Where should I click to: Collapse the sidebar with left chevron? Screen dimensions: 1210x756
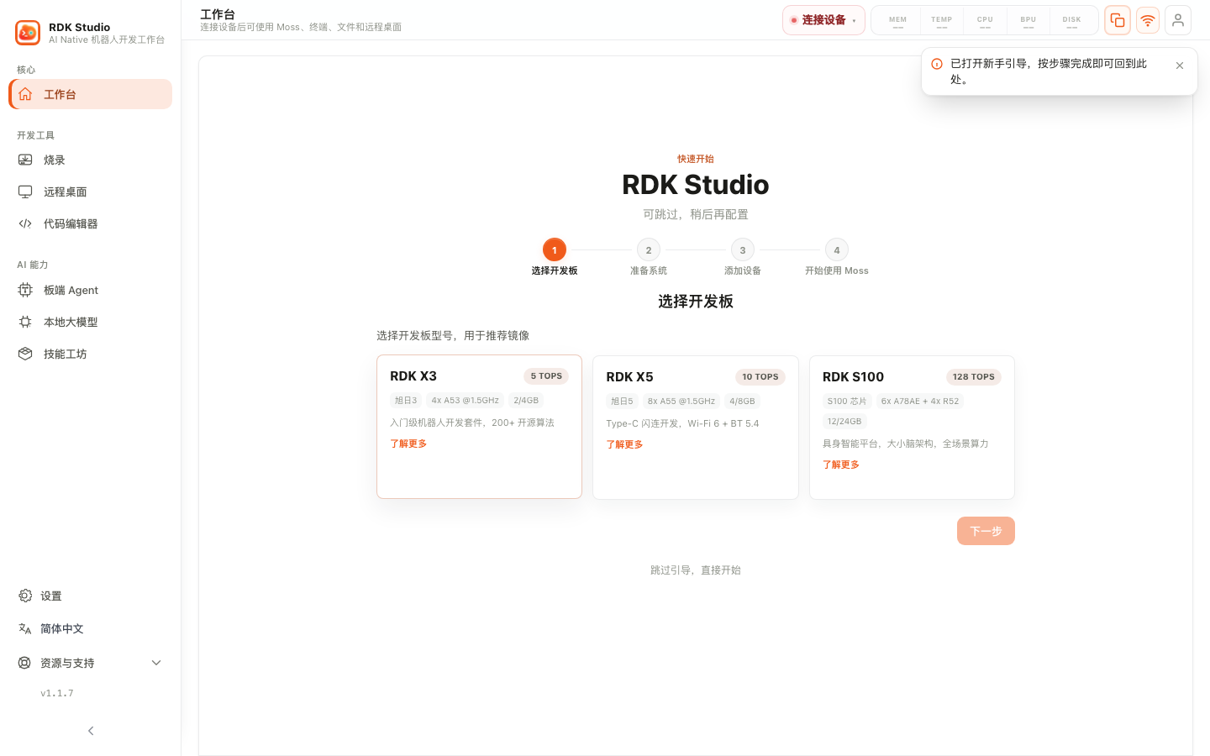[91, 731]
